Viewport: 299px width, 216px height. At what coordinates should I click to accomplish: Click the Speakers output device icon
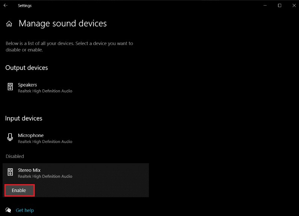click(x=10, y=87)
